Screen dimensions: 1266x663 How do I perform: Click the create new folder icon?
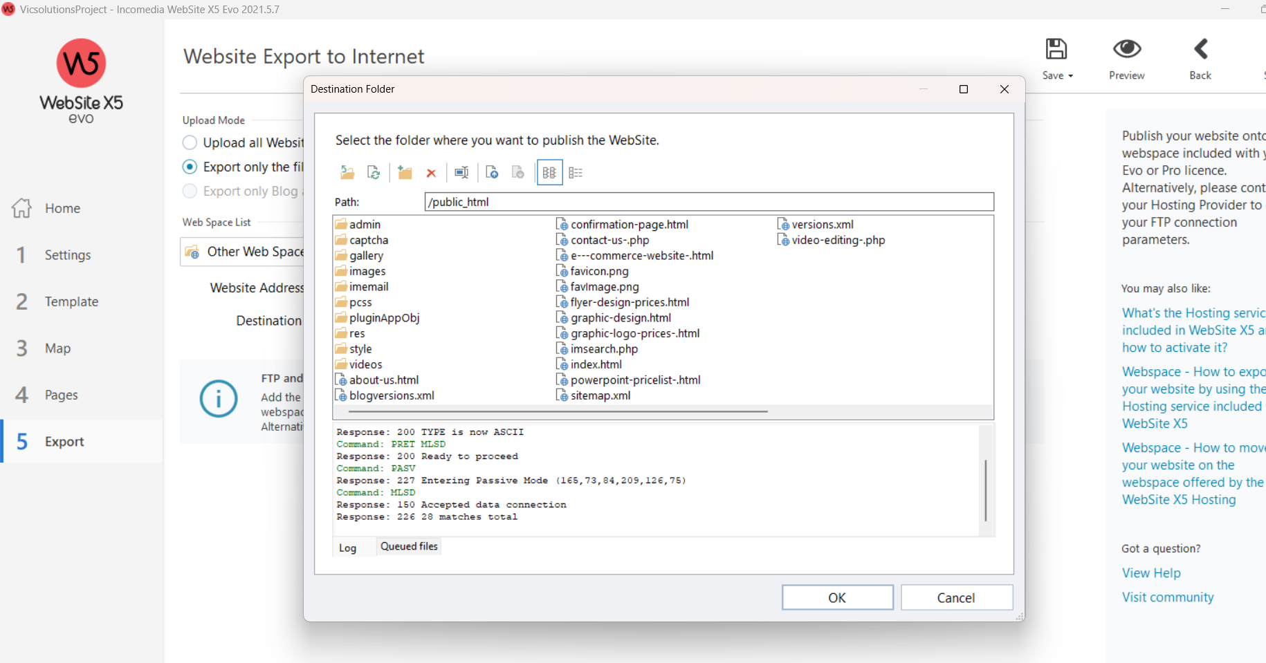405,173
